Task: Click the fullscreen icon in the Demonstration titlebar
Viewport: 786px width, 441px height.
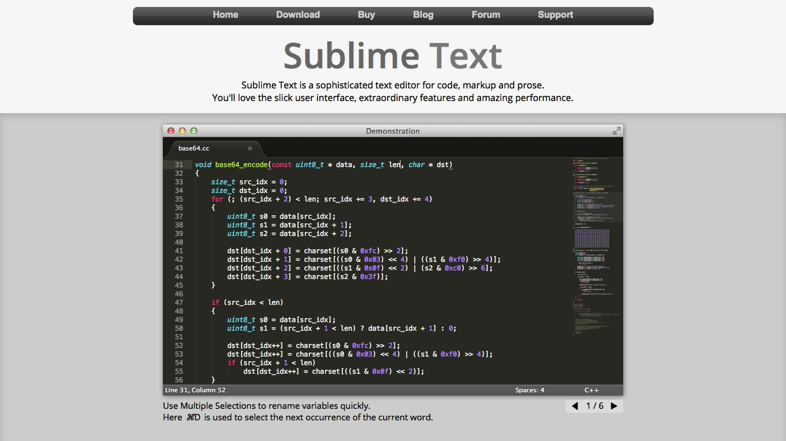Action: 616,130
